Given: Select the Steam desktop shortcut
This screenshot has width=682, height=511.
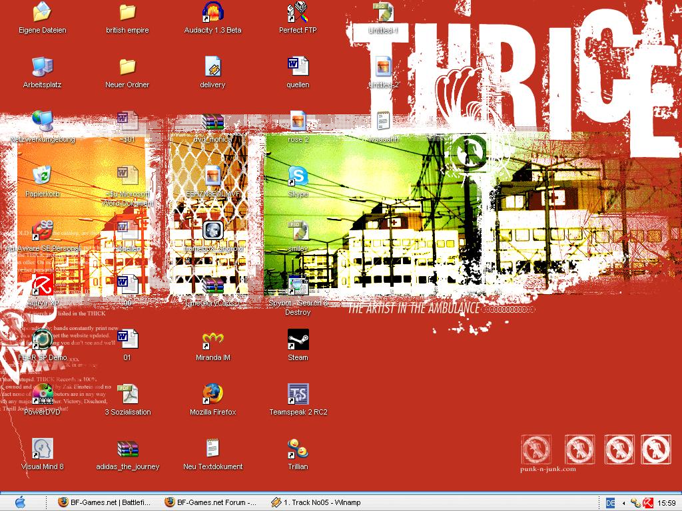Looking at the screenshot, I should pos(298,340).
